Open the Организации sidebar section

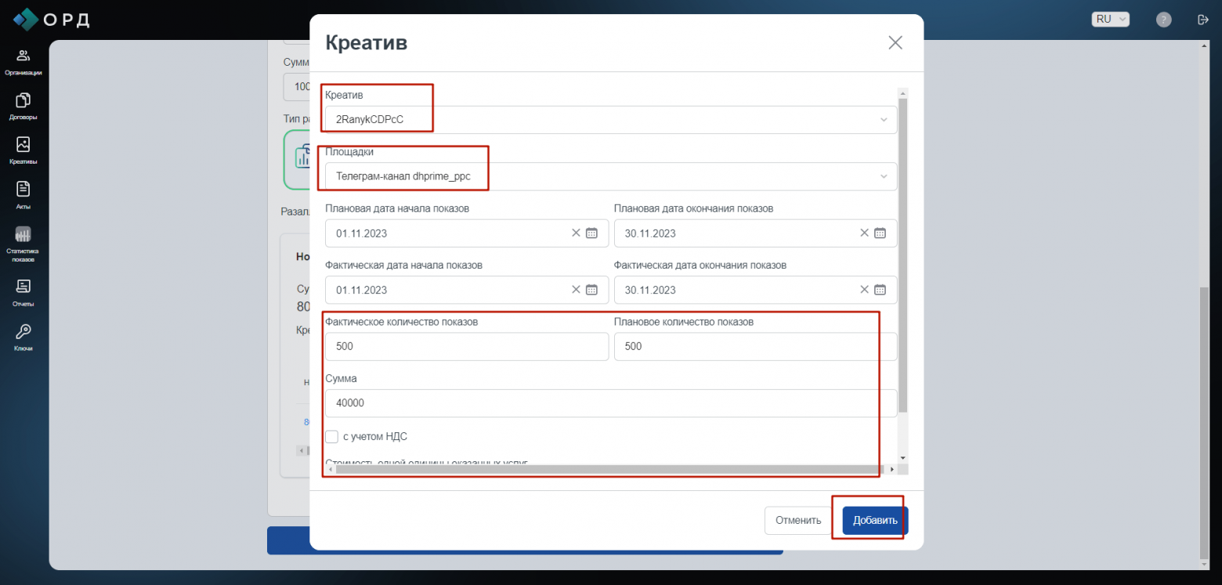point(23,62)
